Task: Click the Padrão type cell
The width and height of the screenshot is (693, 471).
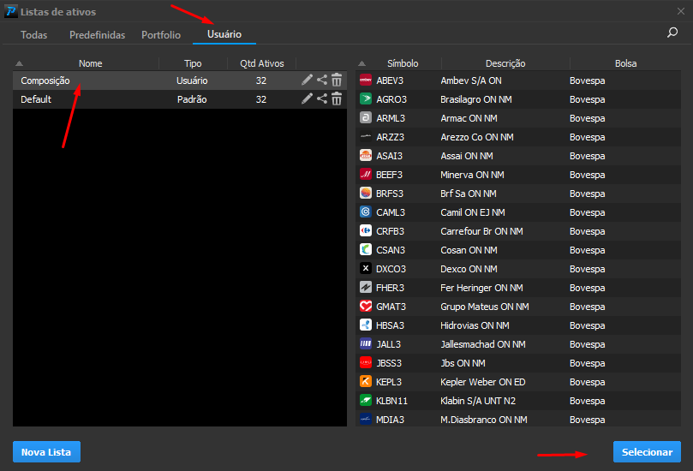Action: click(192, 99)
